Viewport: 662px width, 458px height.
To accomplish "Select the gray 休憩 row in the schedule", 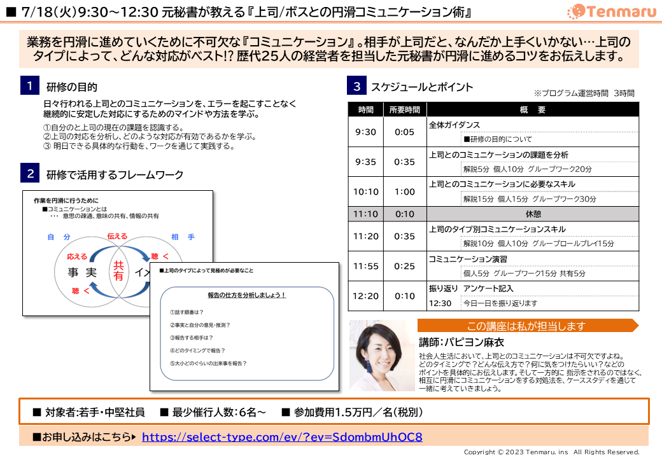I will (493, 214).
